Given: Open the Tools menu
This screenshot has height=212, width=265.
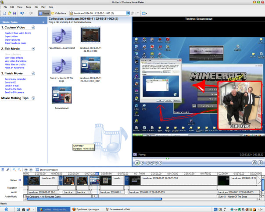Looking at the screenshot, I should (29, 7).
